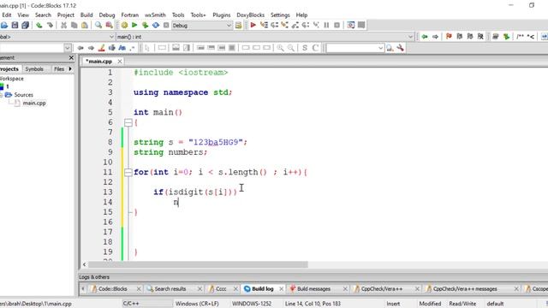This screenshot has height=308, width=548.
Task: Click the Zoom out magnifier icon
Action: (291, 48)
